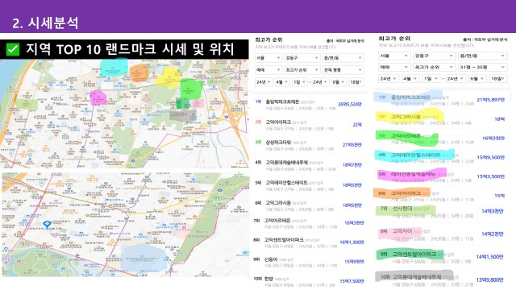The image size is (516, 290).
Task: Open the 읍/면/동 dropdown above 전체 평형
Action: pyautogui.click(x=343, y=58)
